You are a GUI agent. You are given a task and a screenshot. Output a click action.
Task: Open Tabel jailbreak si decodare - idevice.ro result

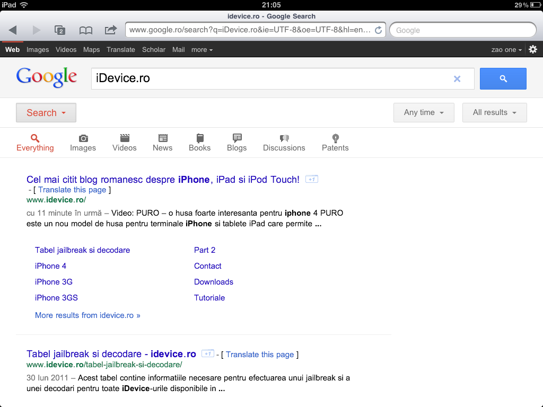point(111,353)
